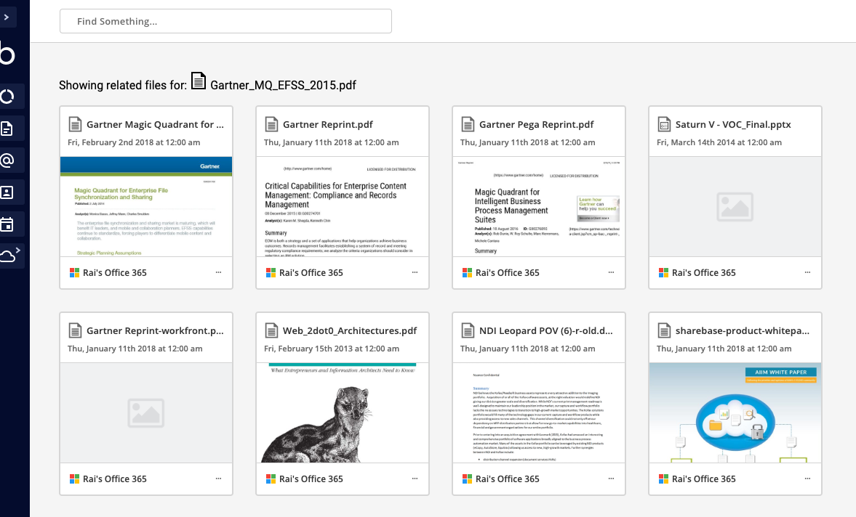This screenshot has width=856, height=517.
Task: Click Rai's Office 365 label on Saturn V card
Action: pos(704,273)
